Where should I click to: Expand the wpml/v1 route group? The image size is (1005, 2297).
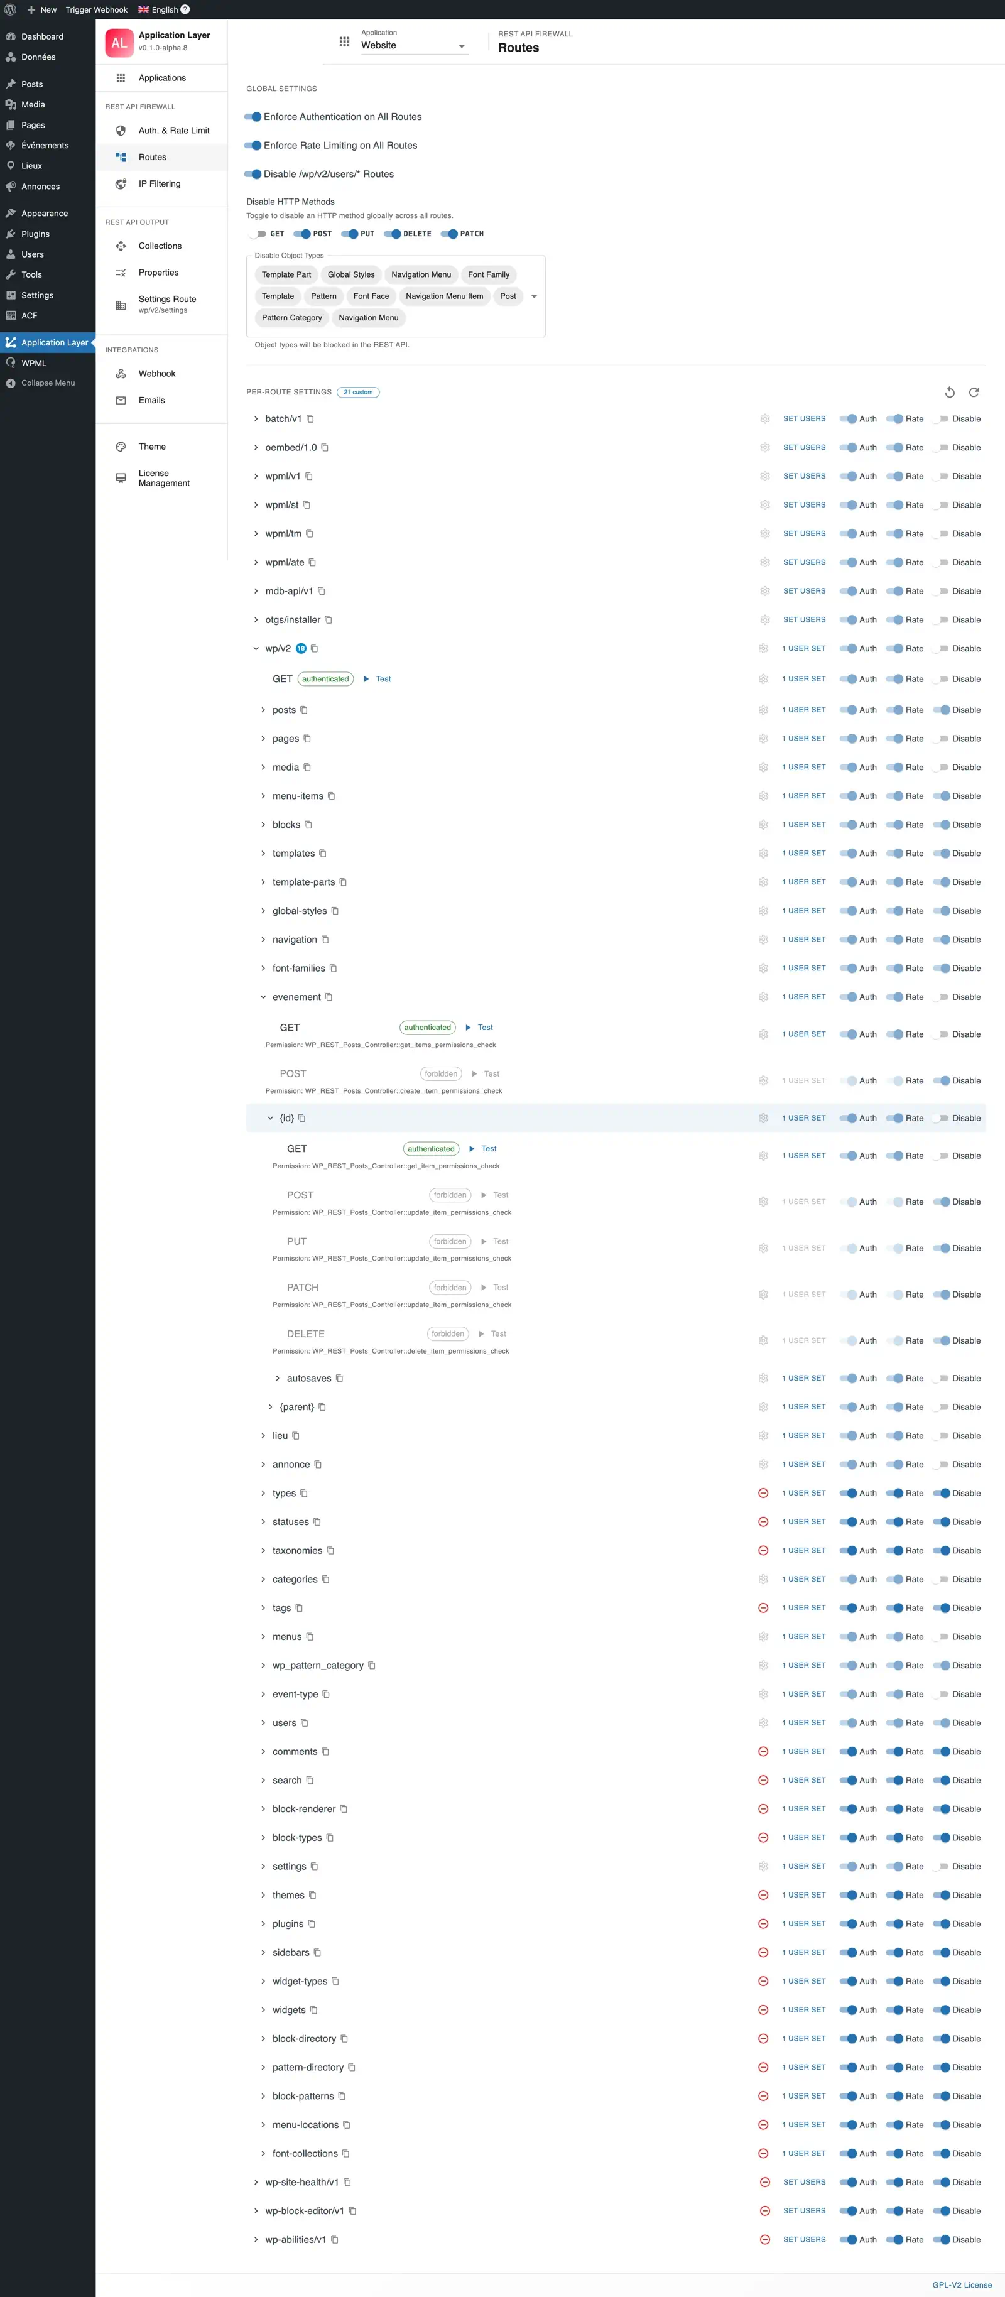(x=256, y=476)
